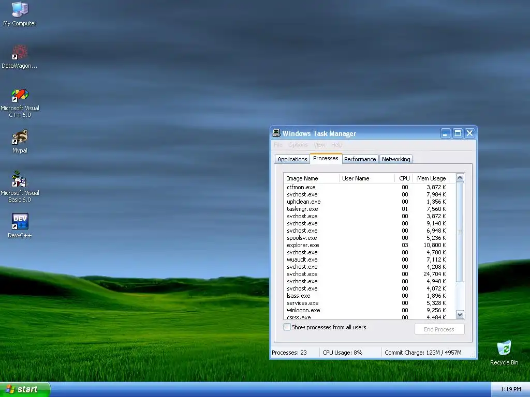
Task: Open the Start menu
Action: pyautogui.click(x=25, y=389)
